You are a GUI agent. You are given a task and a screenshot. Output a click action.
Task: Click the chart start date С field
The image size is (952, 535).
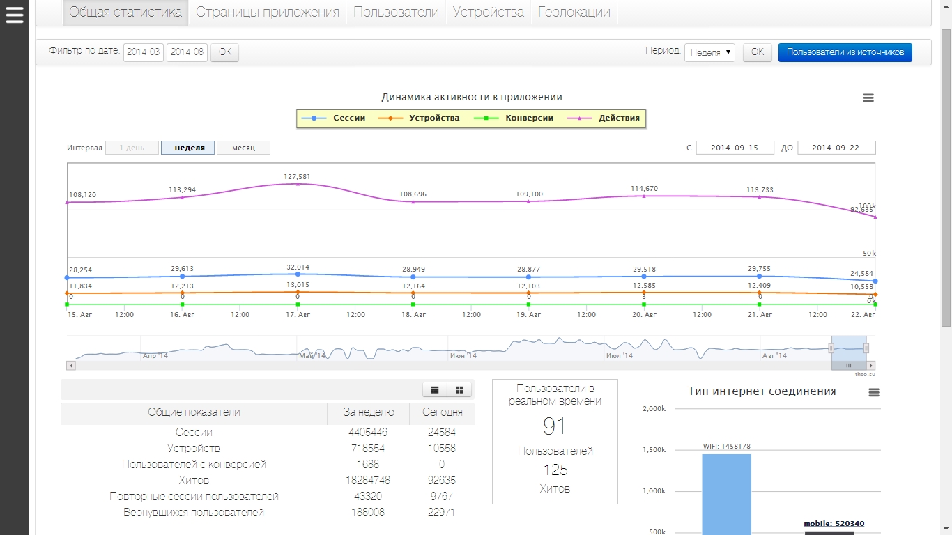735,148
